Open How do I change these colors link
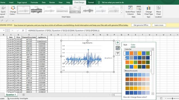Screen dimensions: 179x100 coord(135,97)
